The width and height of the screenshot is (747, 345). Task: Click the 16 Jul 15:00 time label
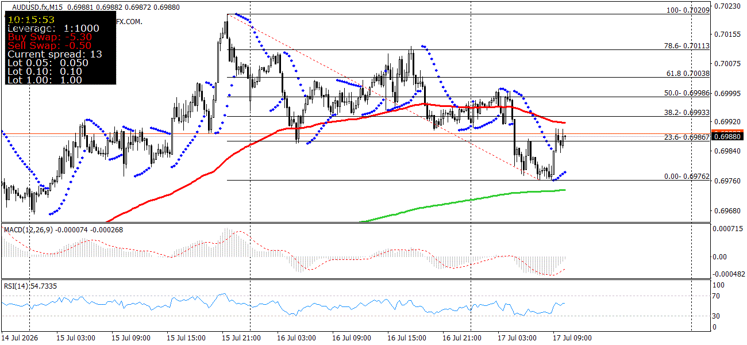click(408, 338)
